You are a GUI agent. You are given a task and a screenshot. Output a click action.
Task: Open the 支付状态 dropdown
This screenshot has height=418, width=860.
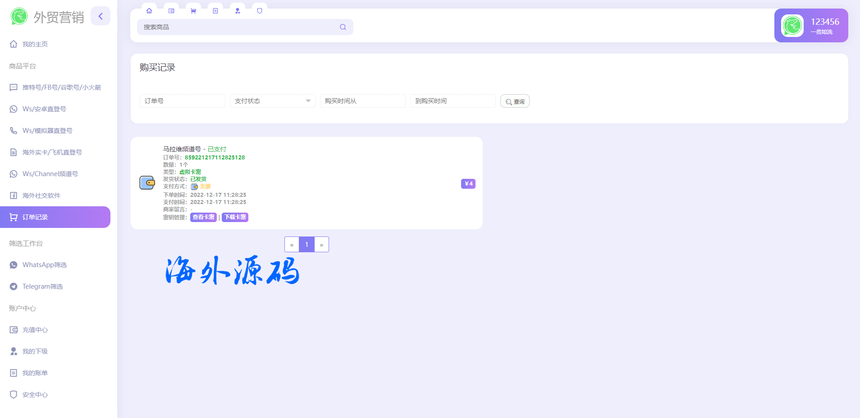pos(272,101)
